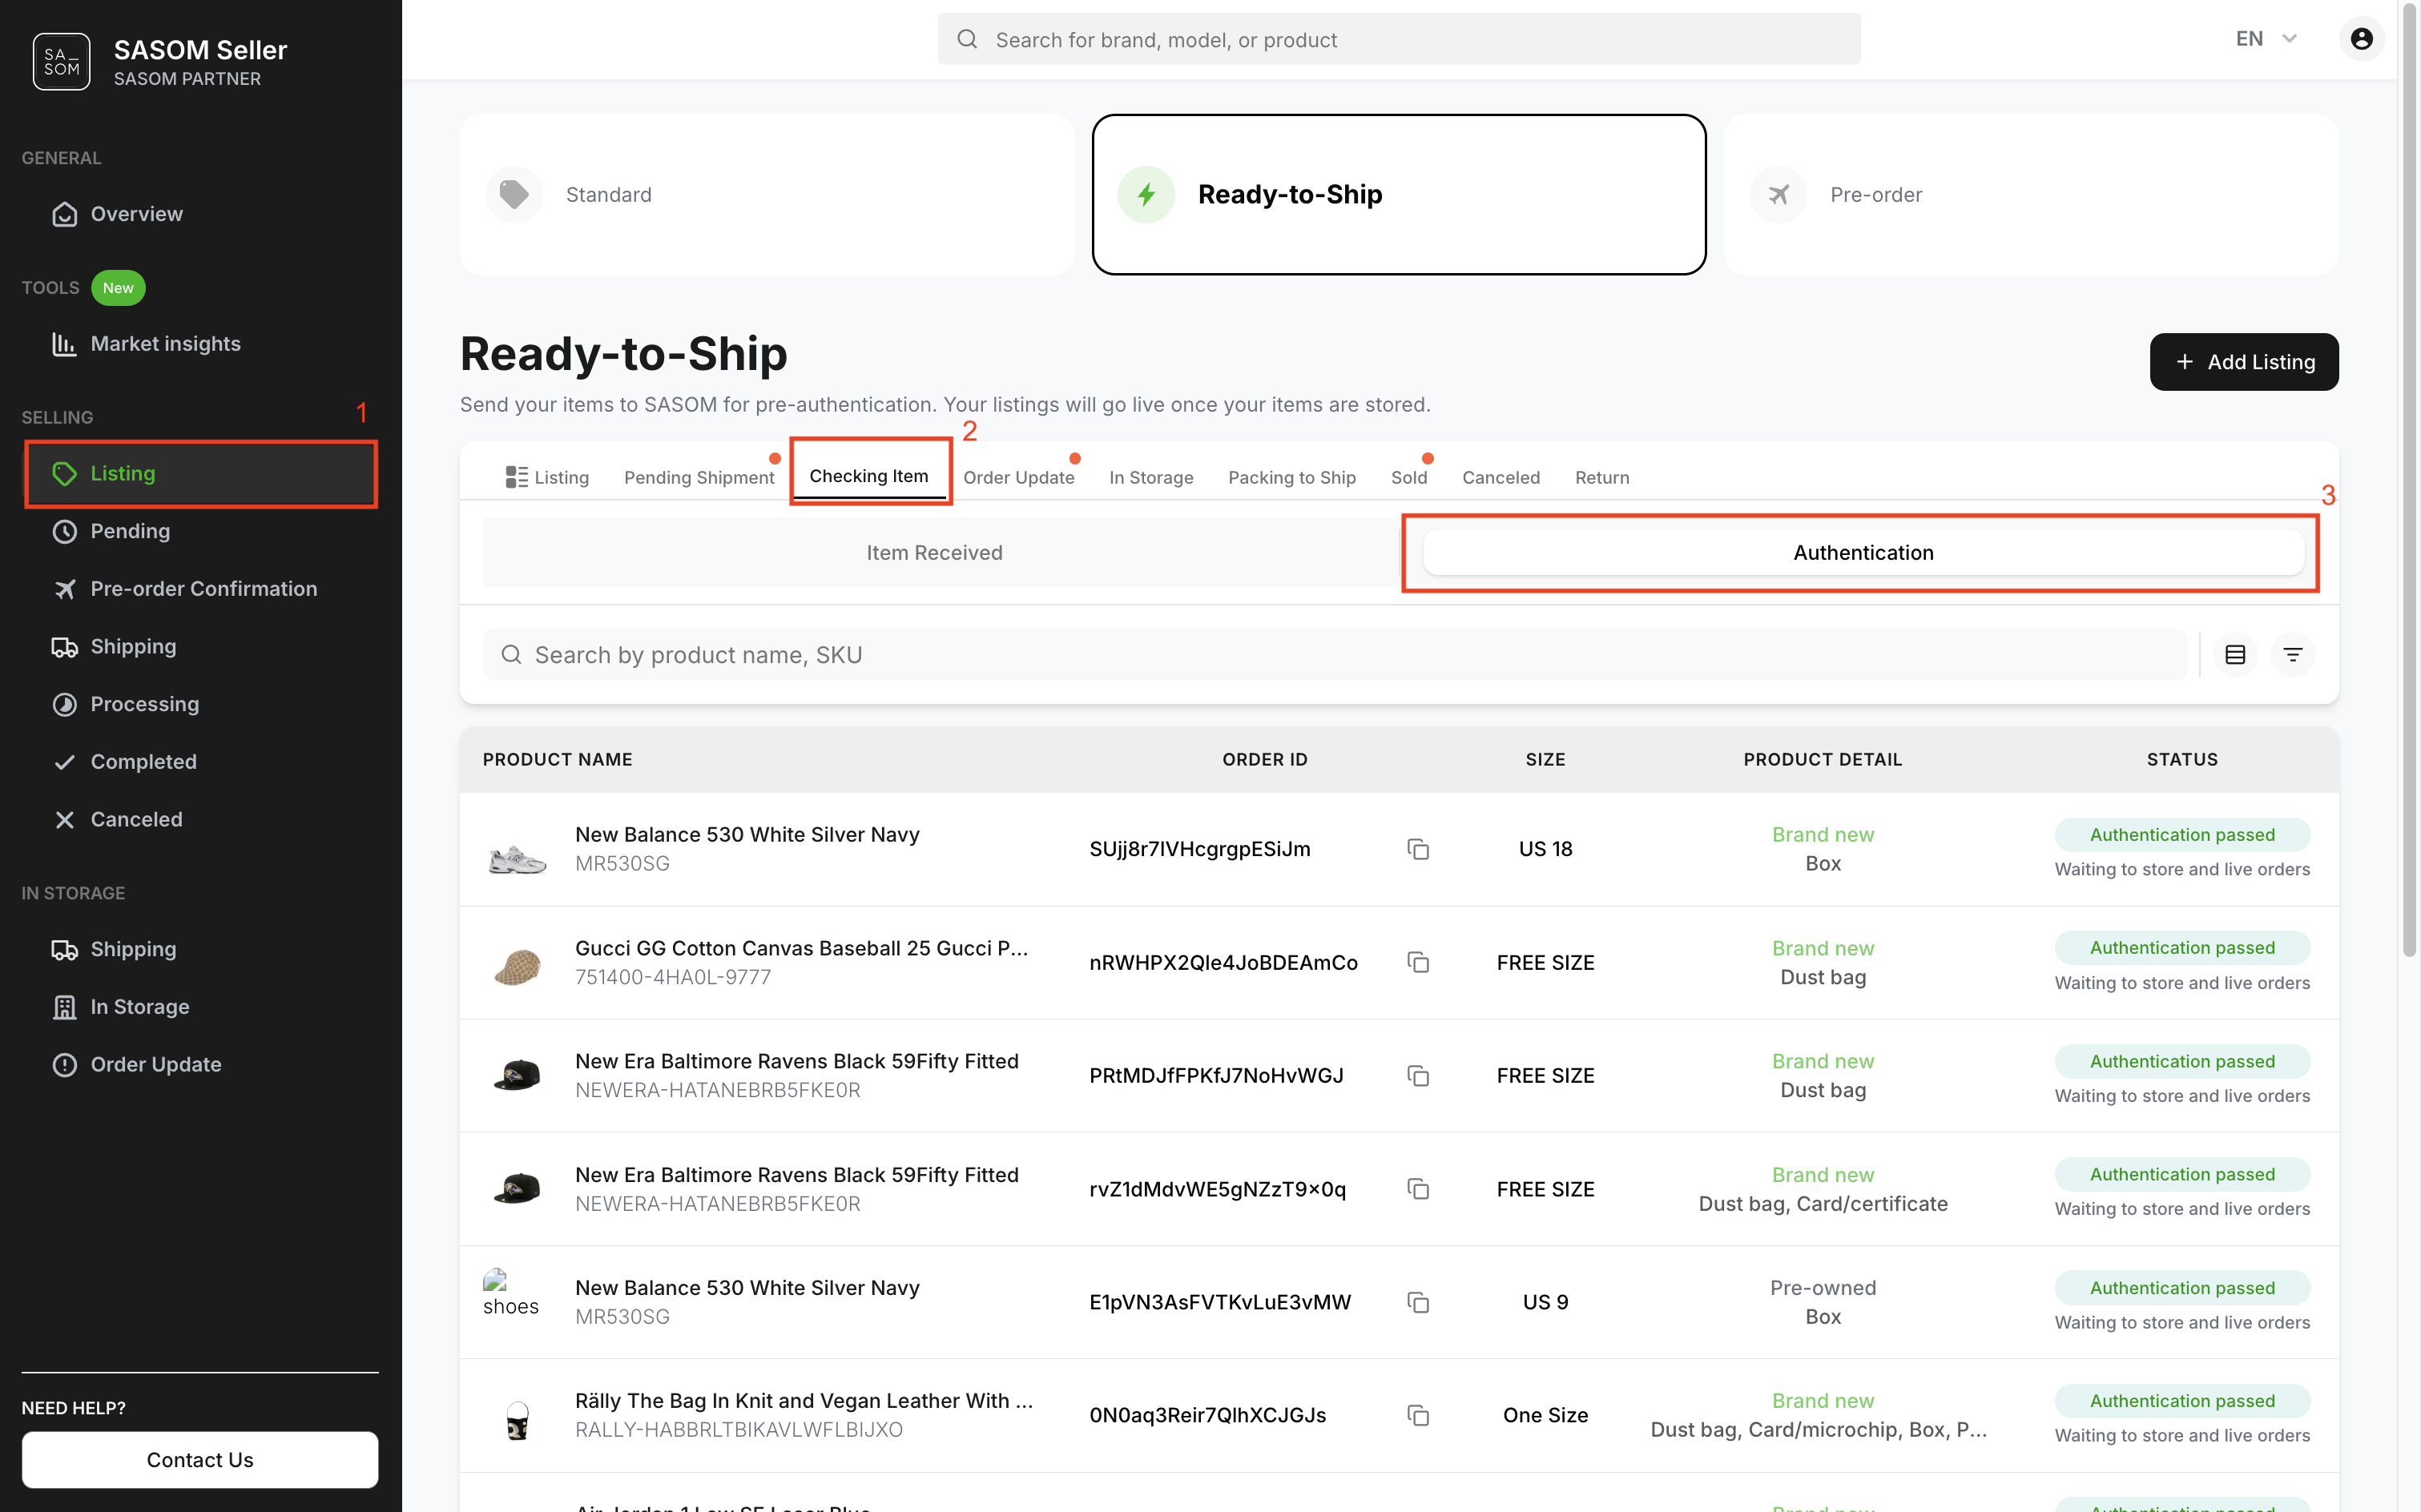Copy order ID SUjj8r7IVHcgrgpESiJm
The height and width of the screenshot is (1512, 2421).
1417,849
